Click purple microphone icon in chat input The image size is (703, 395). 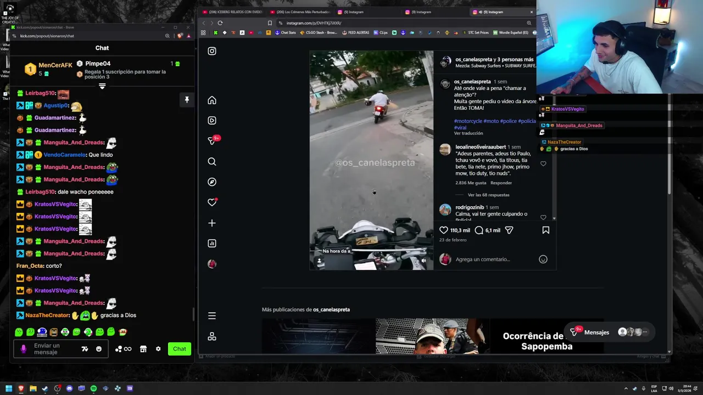pos(23,349)
